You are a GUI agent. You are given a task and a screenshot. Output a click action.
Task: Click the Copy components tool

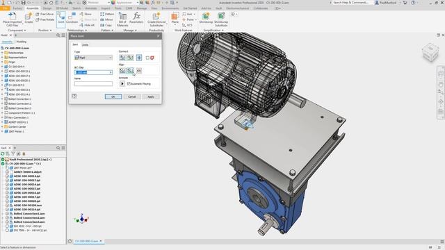106,25
